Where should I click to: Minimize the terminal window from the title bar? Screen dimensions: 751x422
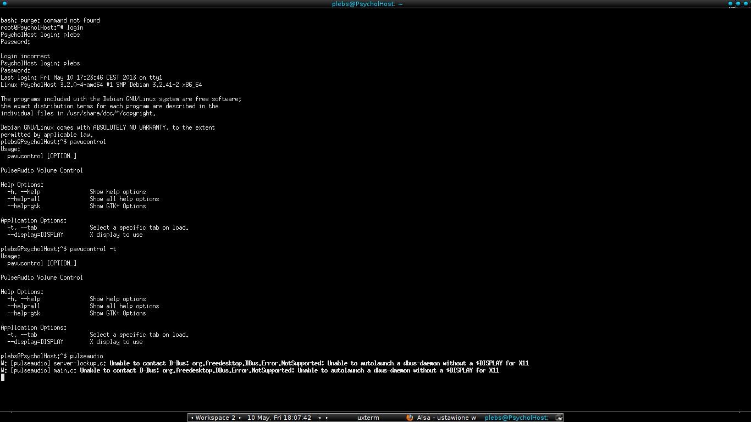coord(731,4)
